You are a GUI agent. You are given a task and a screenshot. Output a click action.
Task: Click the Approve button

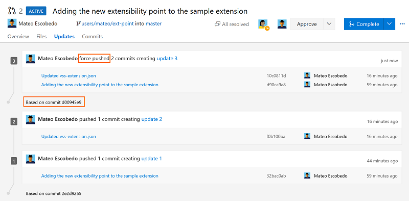click(x=307, y=24)
